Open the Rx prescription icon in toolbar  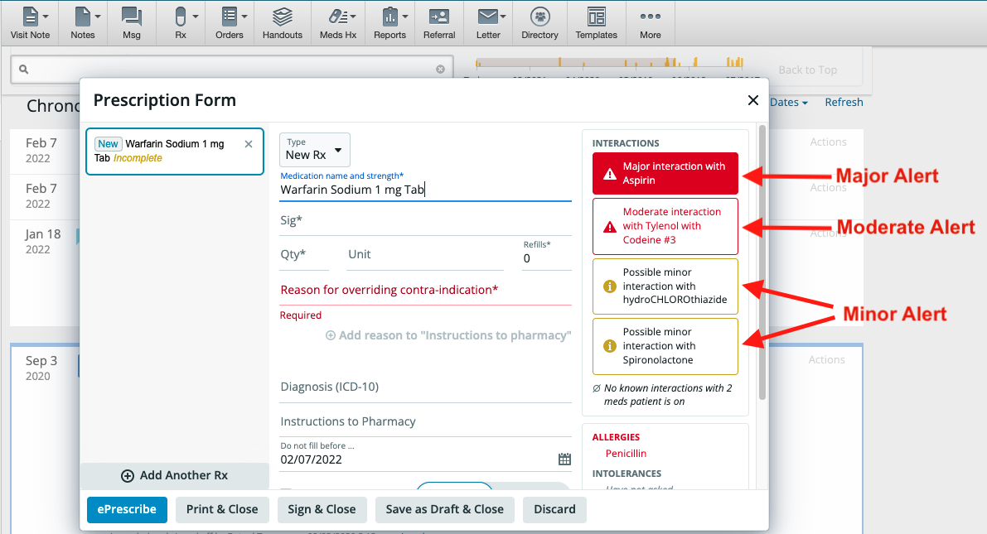click(180, 17)
